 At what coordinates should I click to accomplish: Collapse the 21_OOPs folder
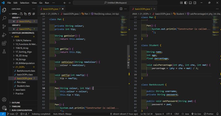[x=14, y=67]
